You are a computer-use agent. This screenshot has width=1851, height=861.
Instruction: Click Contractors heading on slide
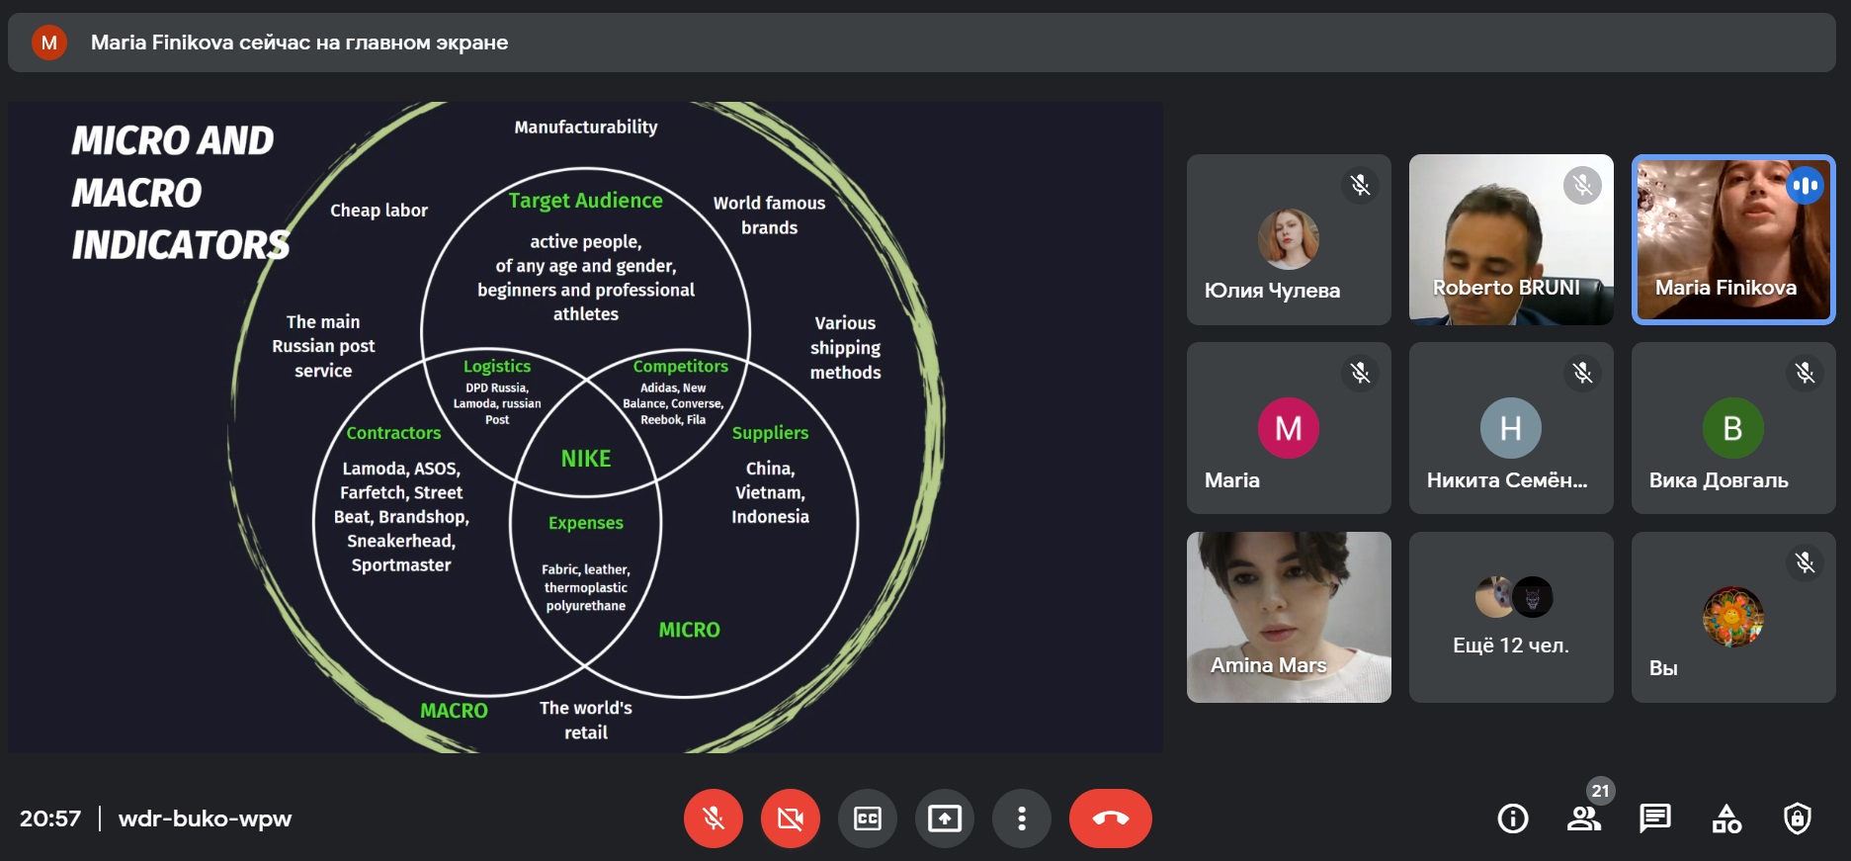[393, 433]
